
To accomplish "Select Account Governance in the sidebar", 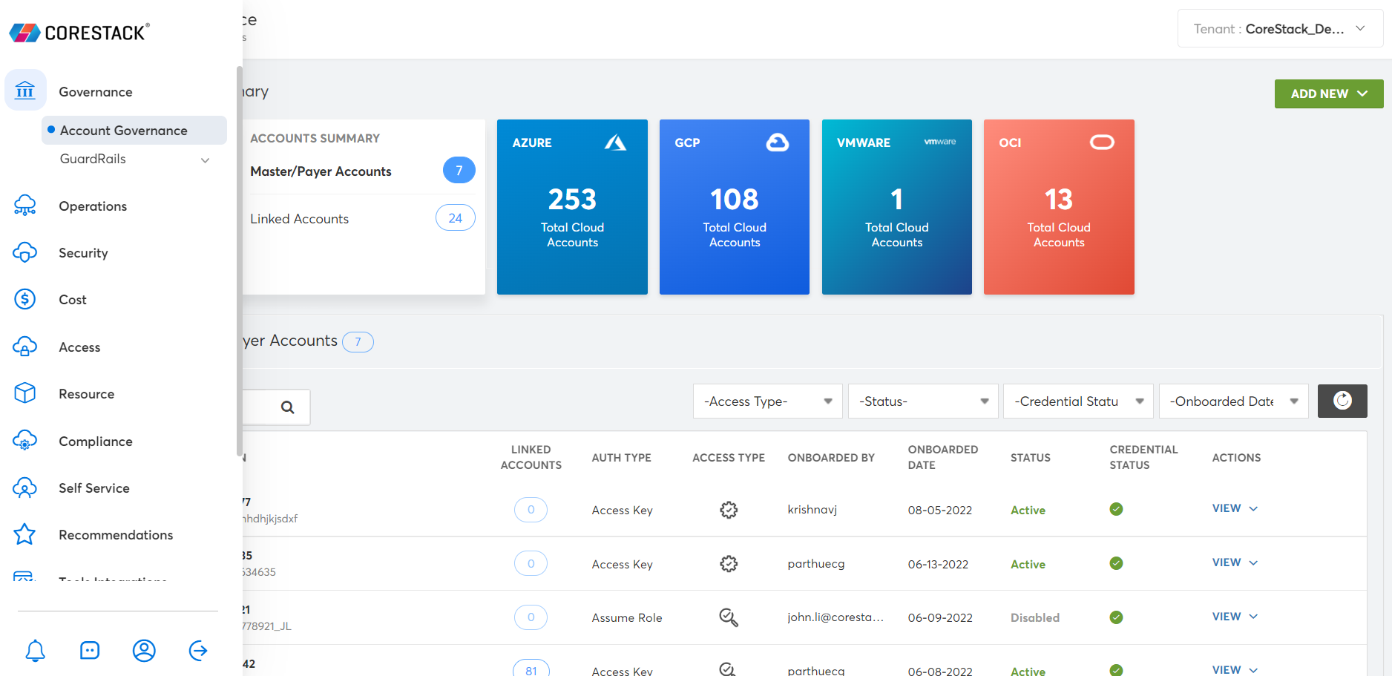I will [x=134, y=131].
